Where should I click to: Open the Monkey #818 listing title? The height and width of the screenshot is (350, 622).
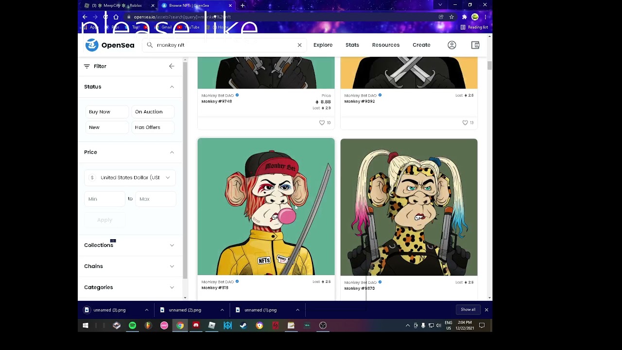215,288
